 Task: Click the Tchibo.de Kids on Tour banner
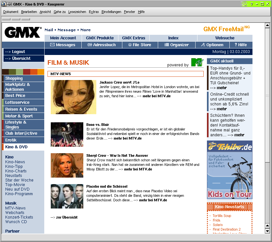coord(230,170)
